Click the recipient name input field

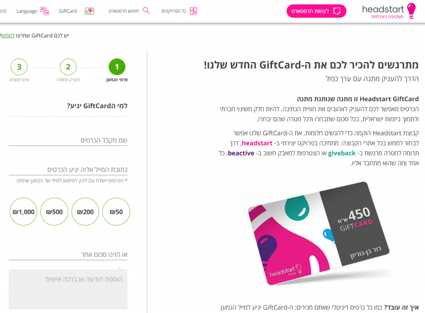point(68,140)
